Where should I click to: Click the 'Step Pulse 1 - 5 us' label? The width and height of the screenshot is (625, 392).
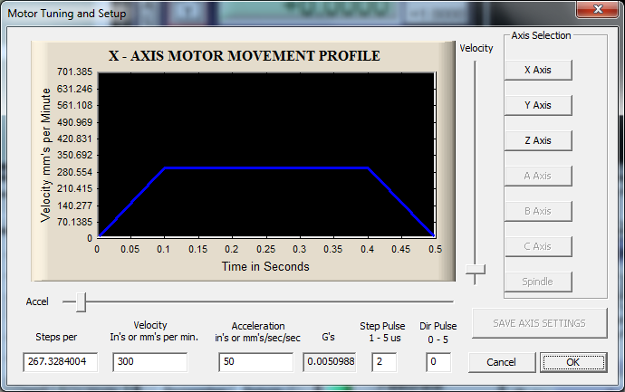382,332
